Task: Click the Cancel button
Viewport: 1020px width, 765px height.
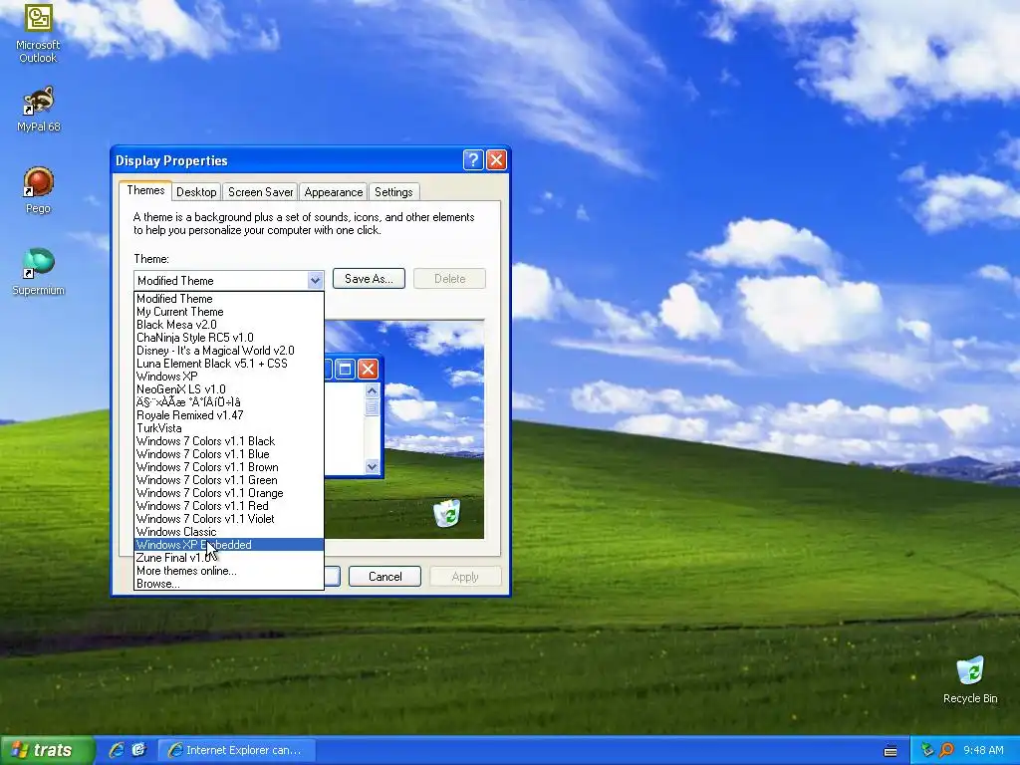Action: [x=385, y=577]
